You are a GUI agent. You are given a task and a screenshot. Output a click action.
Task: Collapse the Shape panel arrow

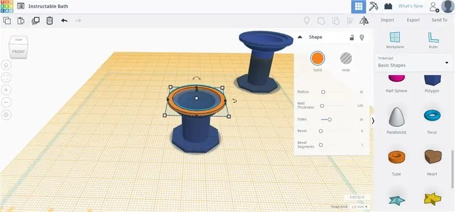pyautogui.click(x=300, y=37)
